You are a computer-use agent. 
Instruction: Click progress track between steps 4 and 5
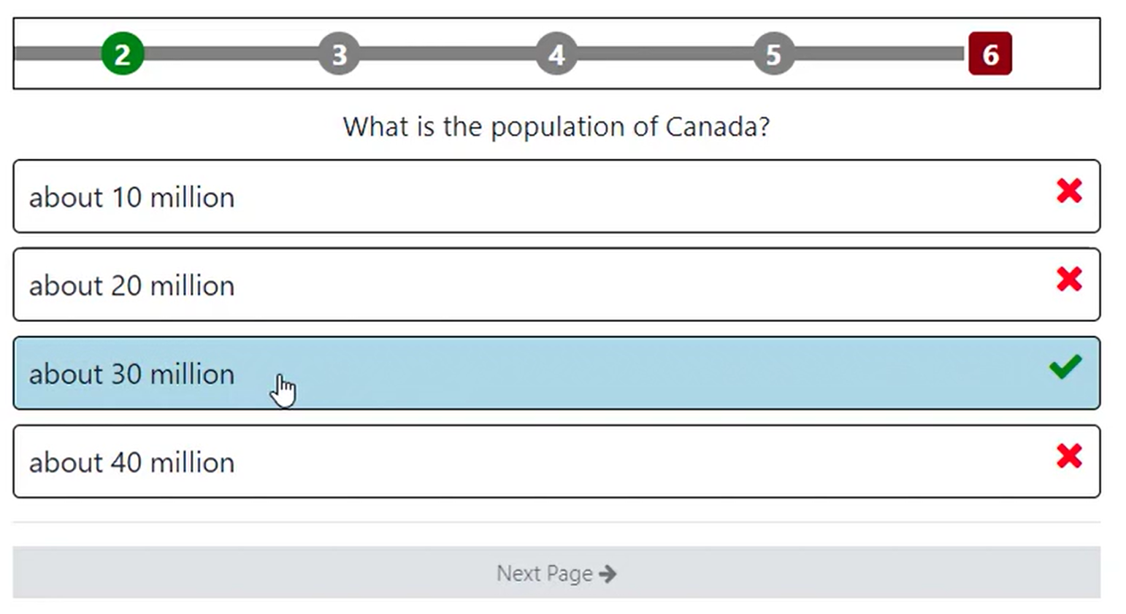665,54
